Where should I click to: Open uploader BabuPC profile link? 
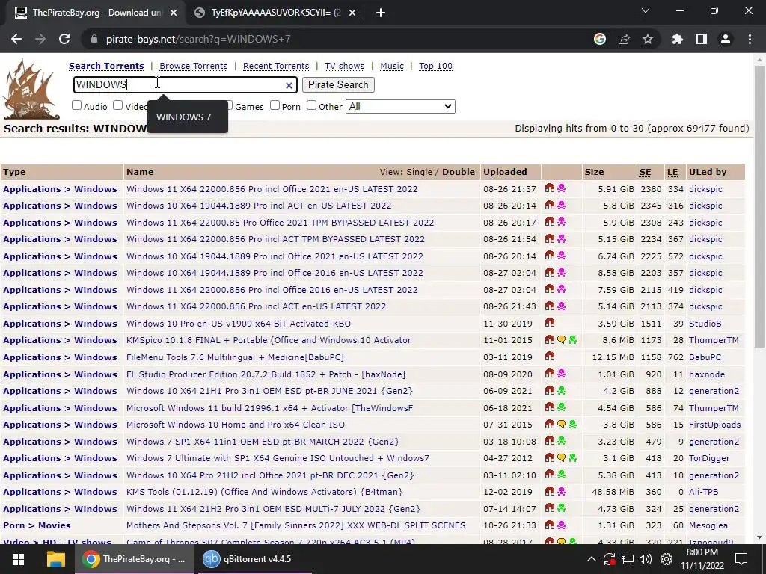pyautogui.click(x=705, y=357)
